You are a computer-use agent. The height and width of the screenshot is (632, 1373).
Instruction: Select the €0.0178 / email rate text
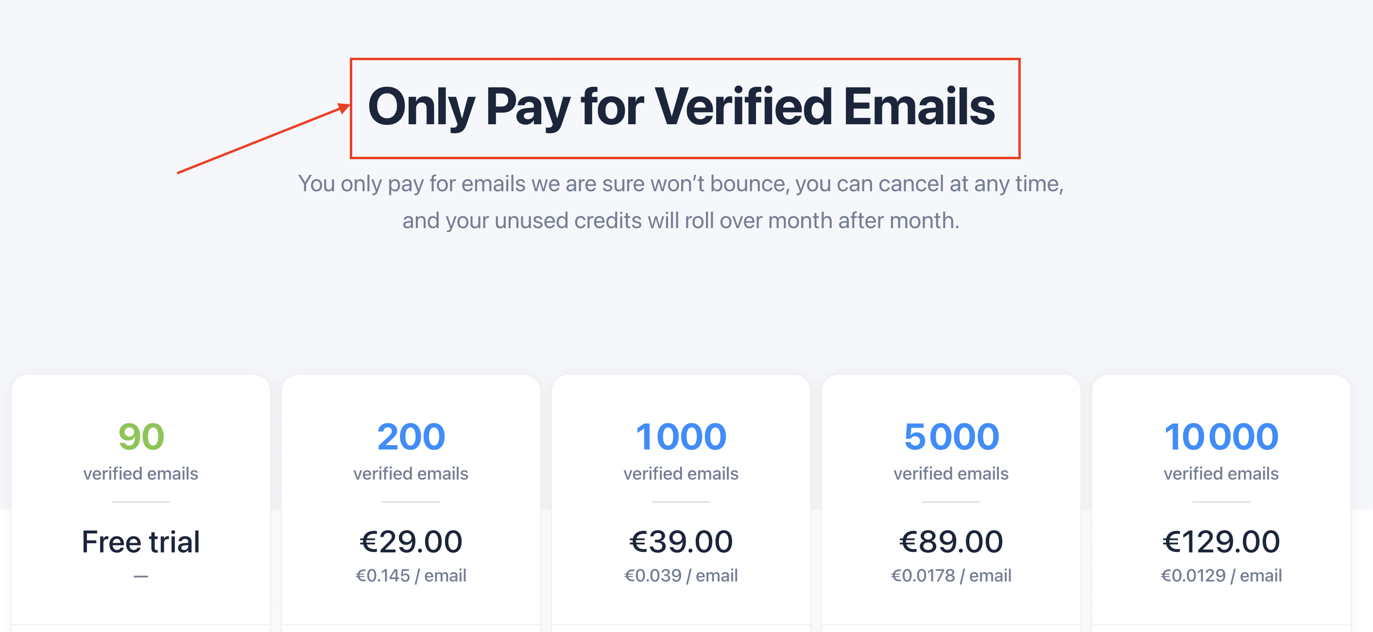951,576
